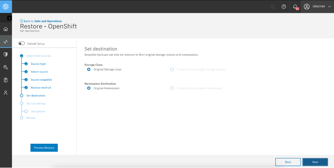
Task: Open the user access sidebar icon
Action: 6,93
